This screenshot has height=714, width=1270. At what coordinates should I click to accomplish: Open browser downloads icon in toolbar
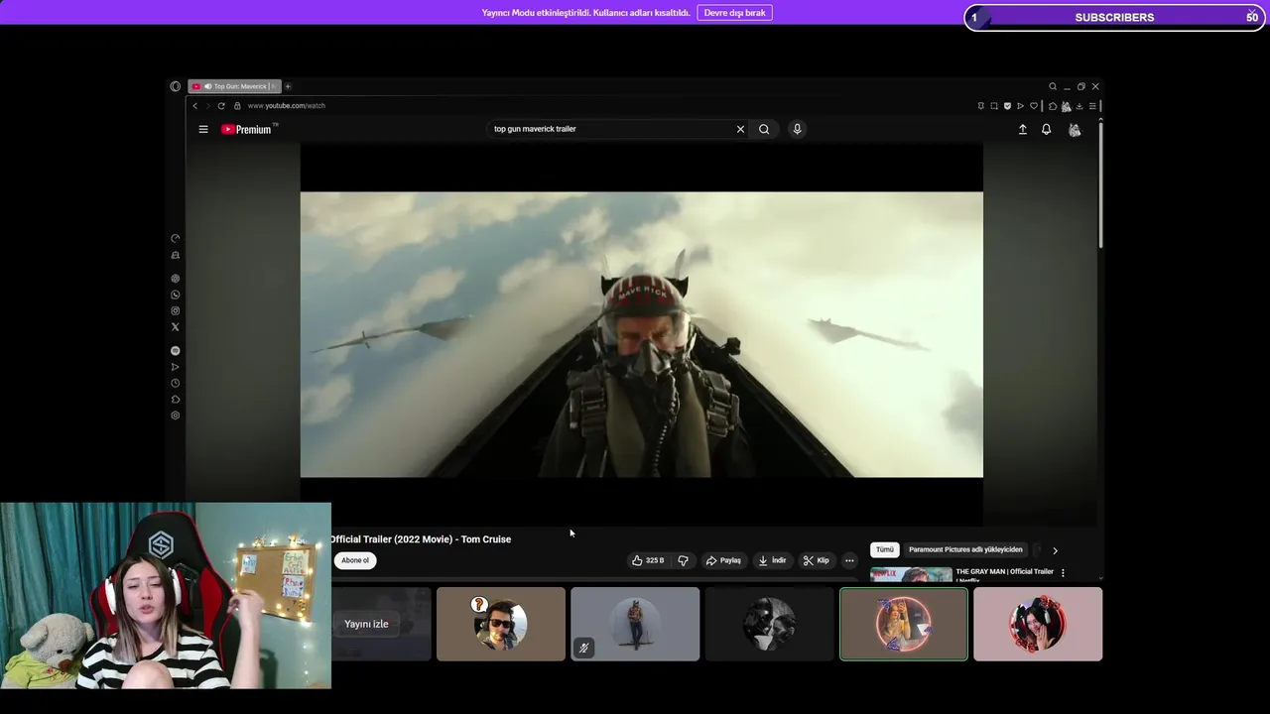1079,106
